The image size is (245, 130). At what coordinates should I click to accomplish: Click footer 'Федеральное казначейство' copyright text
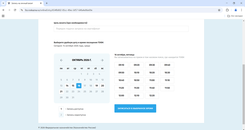click(x=67, y=128)
